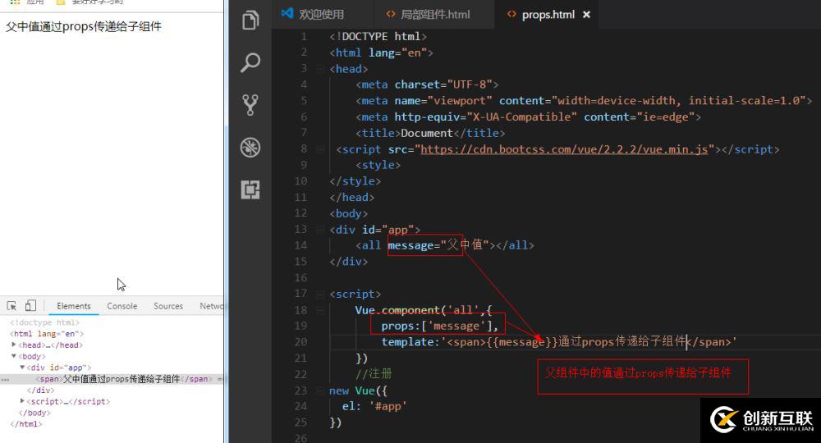Image resolution: width=821 pixels, height=443 pixels.
Task: Click the body tag on line 12
Action: (x=349, y=214)
